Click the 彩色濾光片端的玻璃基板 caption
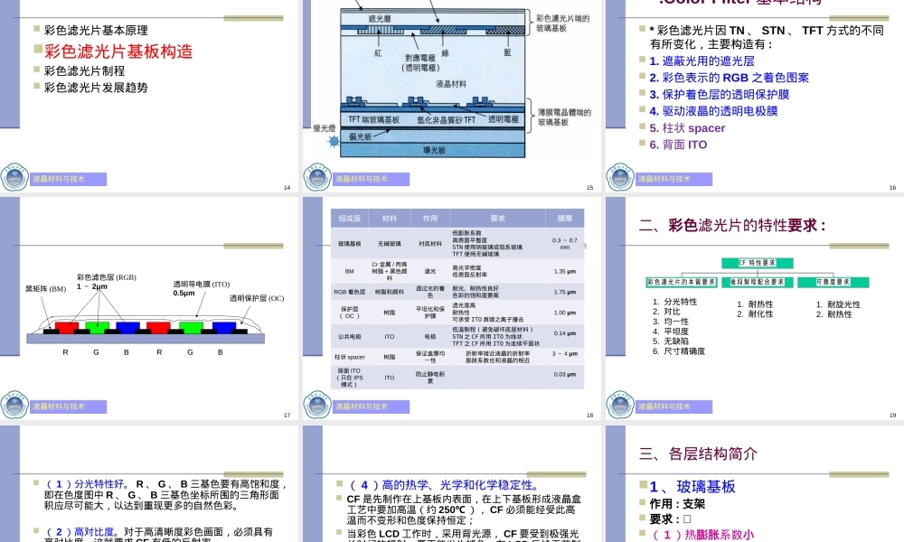Screen dimensions: 904x542 click(x=562, y=23)
